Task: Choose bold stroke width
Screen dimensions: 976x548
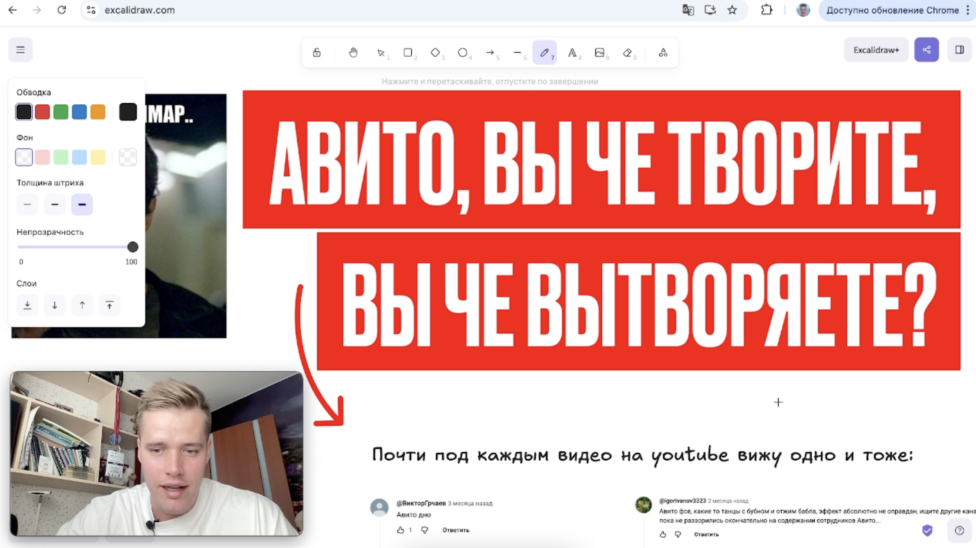Action: click(x=54, y=204)
